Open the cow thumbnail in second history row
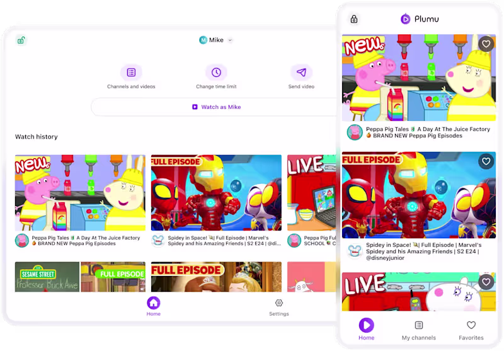The image size is (504, 351). 311,277
